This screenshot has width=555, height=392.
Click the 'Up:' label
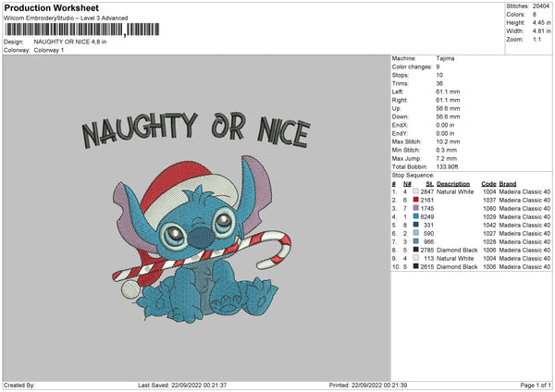(x=397, y=108)
